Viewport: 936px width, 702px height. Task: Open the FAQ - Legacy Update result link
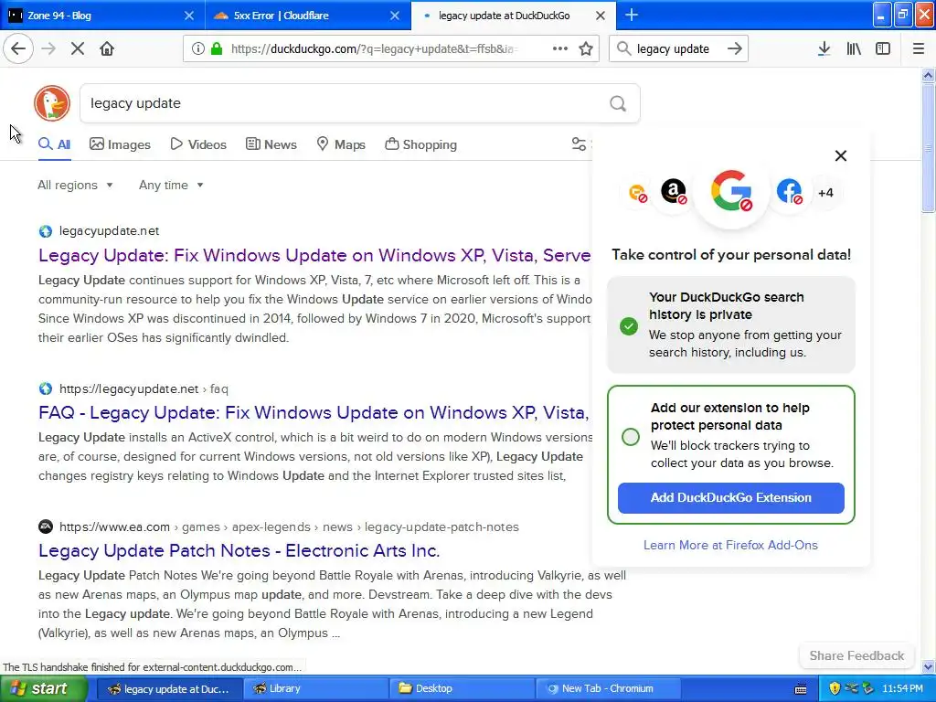(314, 412)
